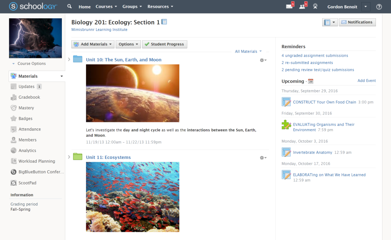Open the notifications bell icon in header

pos(315,7)
